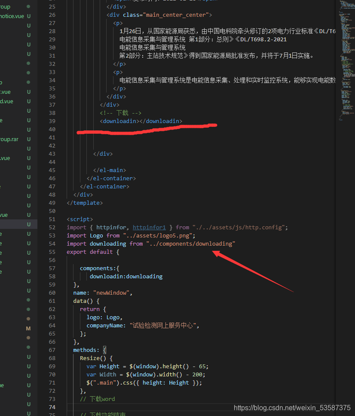Image resolution: width=355 pixels, height=416 pixels.
Task: Select the file ending in roup.rar
Action: [x=9, y=139]
